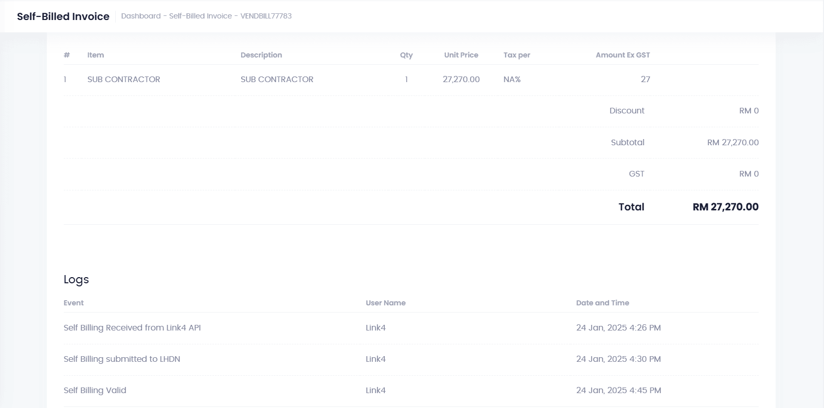Click the Logs section heading

tap(76, 280)
